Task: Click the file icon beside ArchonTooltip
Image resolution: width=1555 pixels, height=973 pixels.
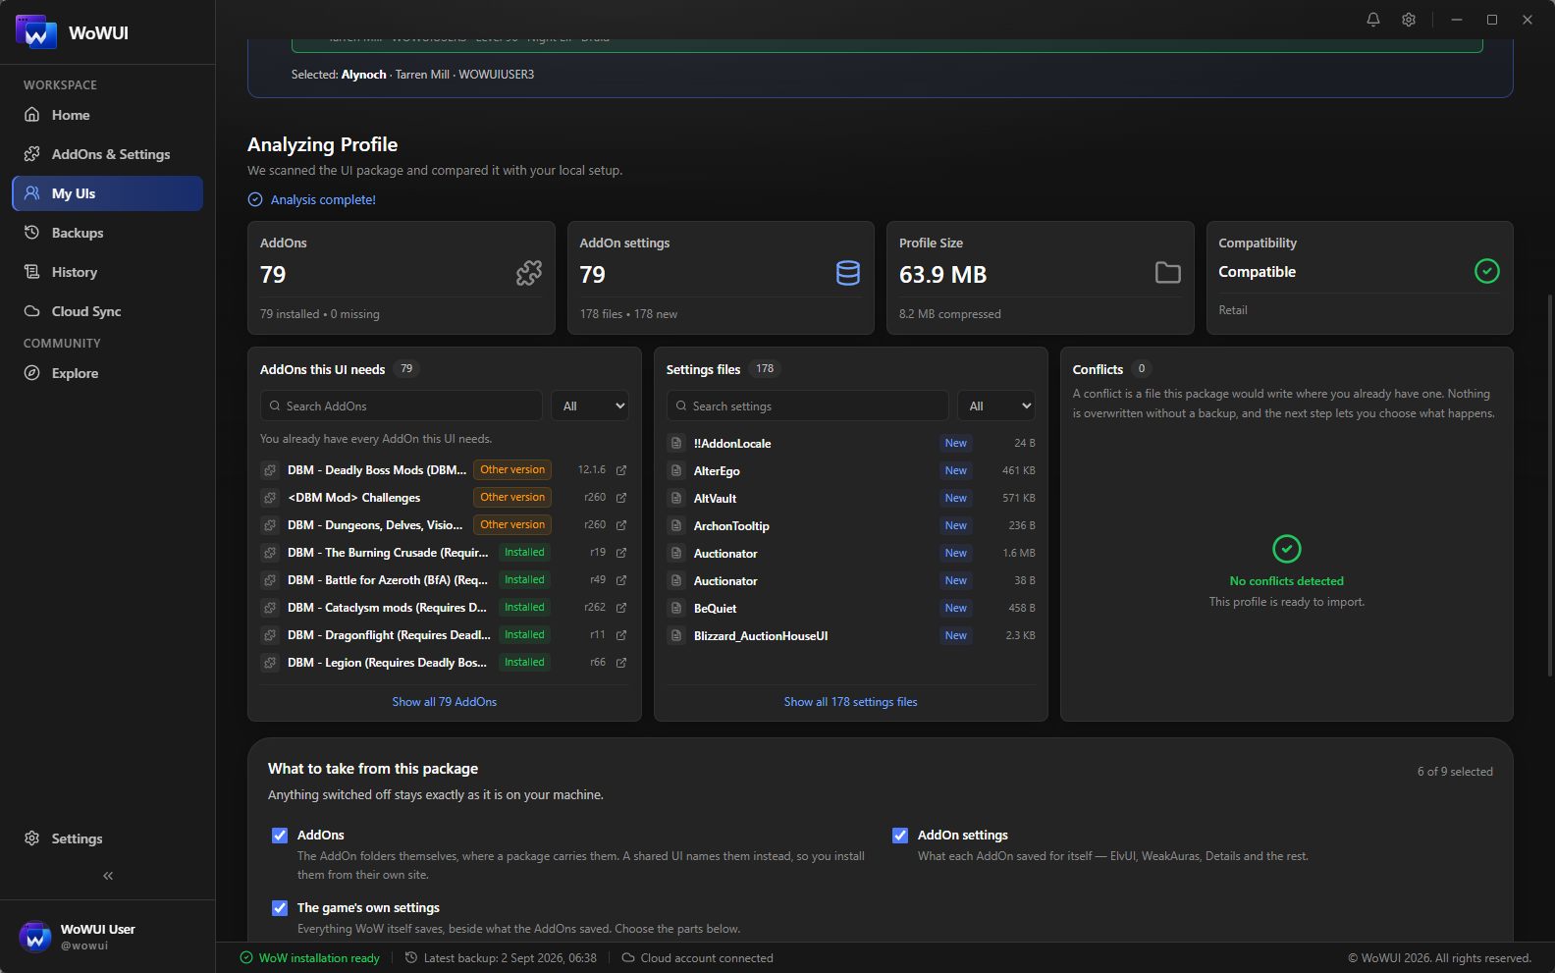Action: tap(676, 525)
